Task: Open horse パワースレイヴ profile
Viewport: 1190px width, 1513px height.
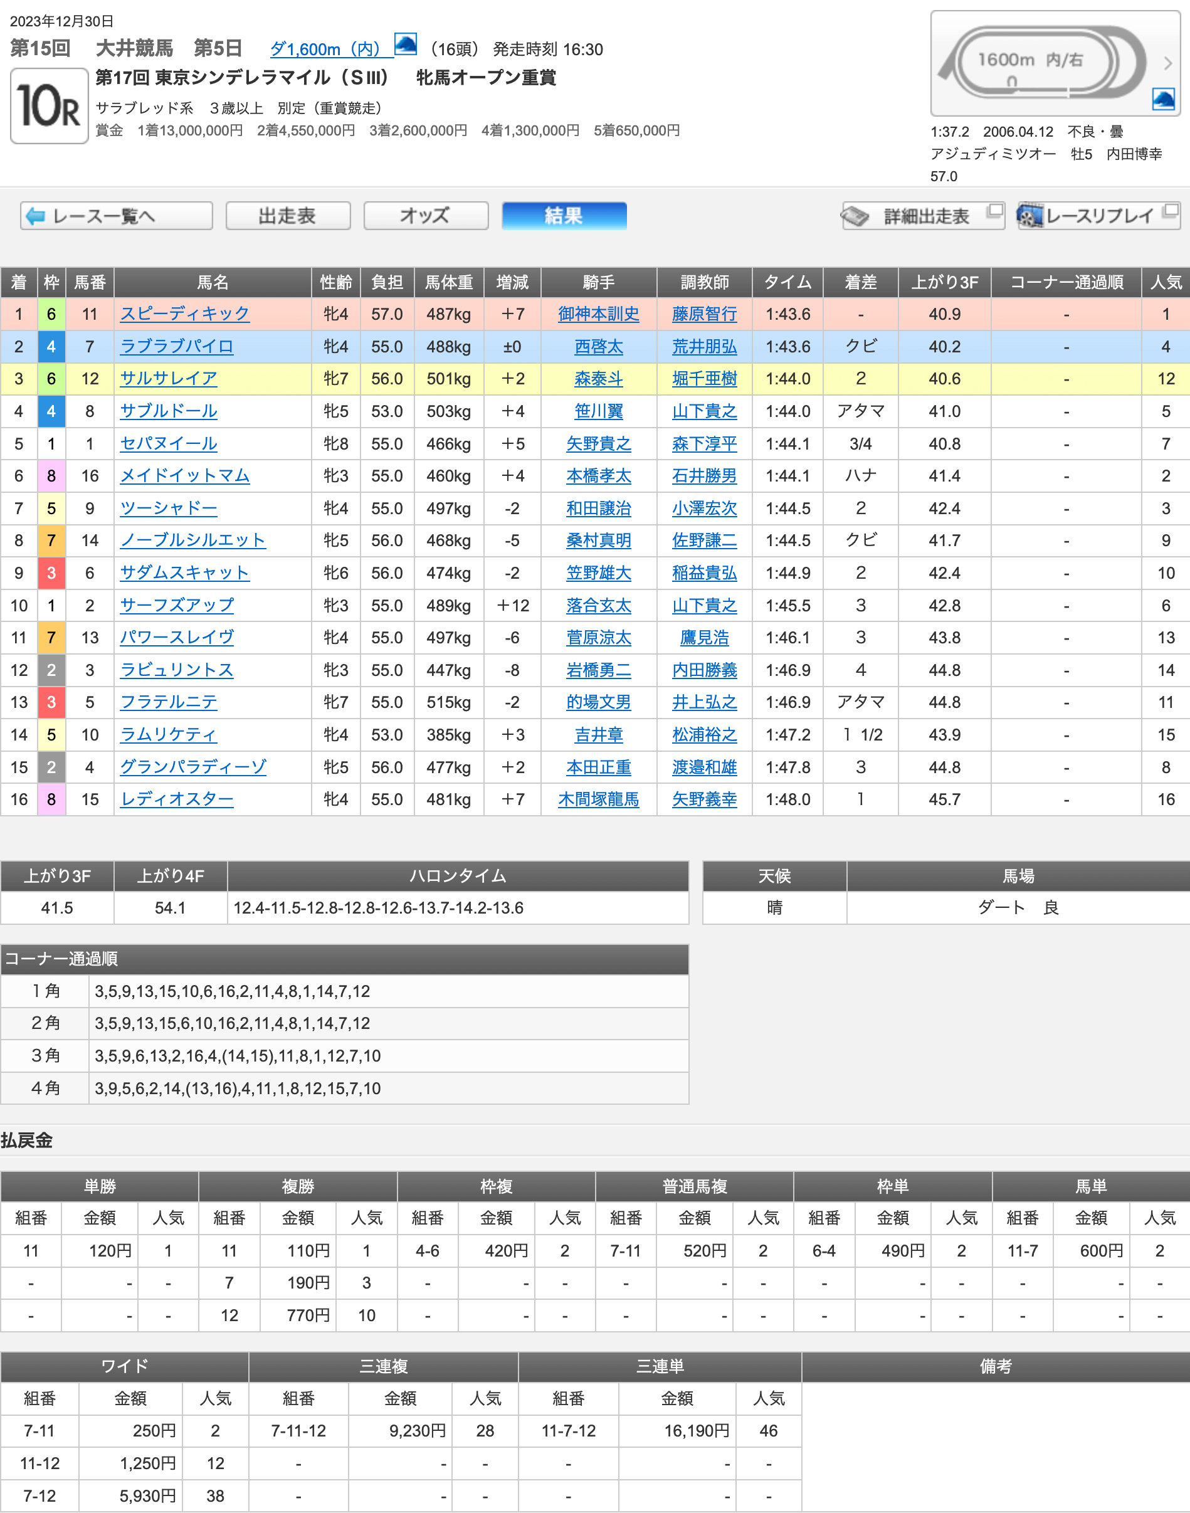Action: tap(177, 638)
